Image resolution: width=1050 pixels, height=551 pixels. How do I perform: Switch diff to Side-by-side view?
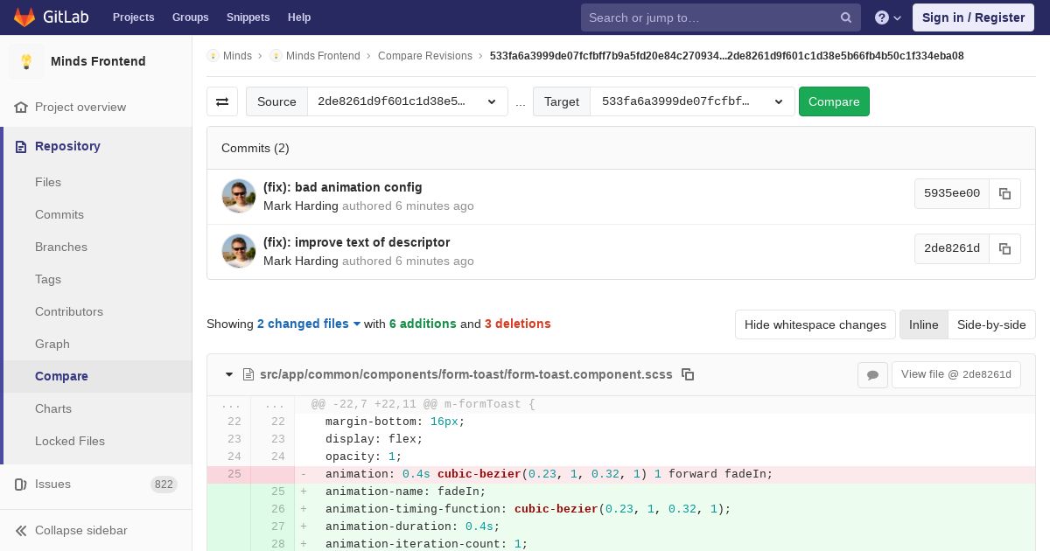[990, 324]
